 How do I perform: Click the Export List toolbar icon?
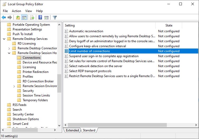pyautogui.click(x=32, y=17)
